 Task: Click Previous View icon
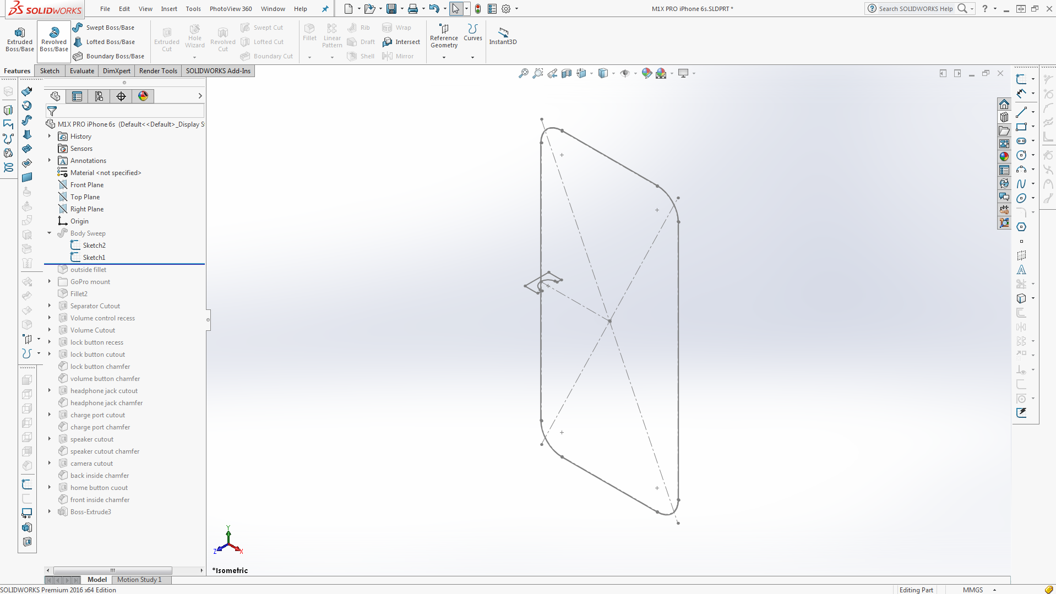(552, 73)
